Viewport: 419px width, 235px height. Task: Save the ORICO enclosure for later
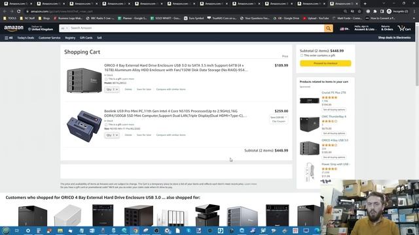coord(144,89)
